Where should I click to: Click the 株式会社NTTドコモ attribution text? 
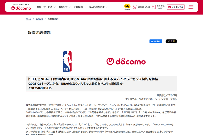click(x=167, y=95)
